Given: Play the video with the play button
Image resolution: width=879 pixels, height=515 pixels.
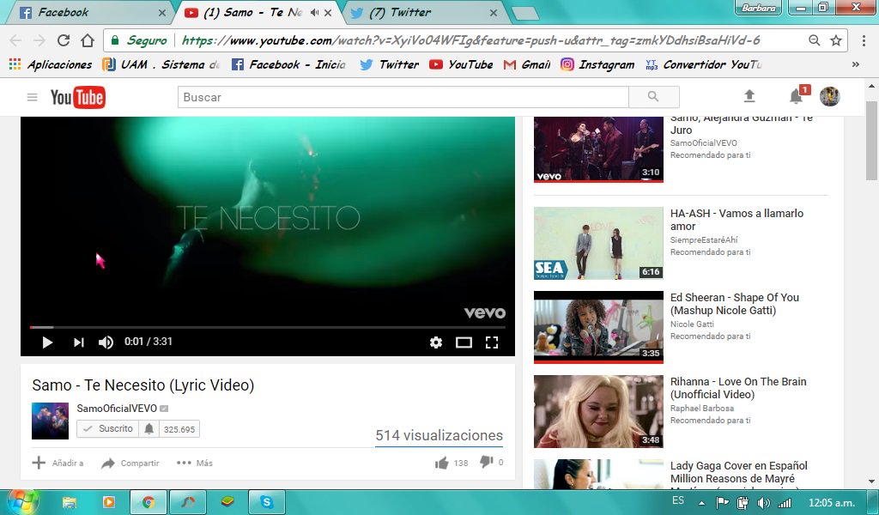Looking at the screenshot, I should click(x=48, y=342).
